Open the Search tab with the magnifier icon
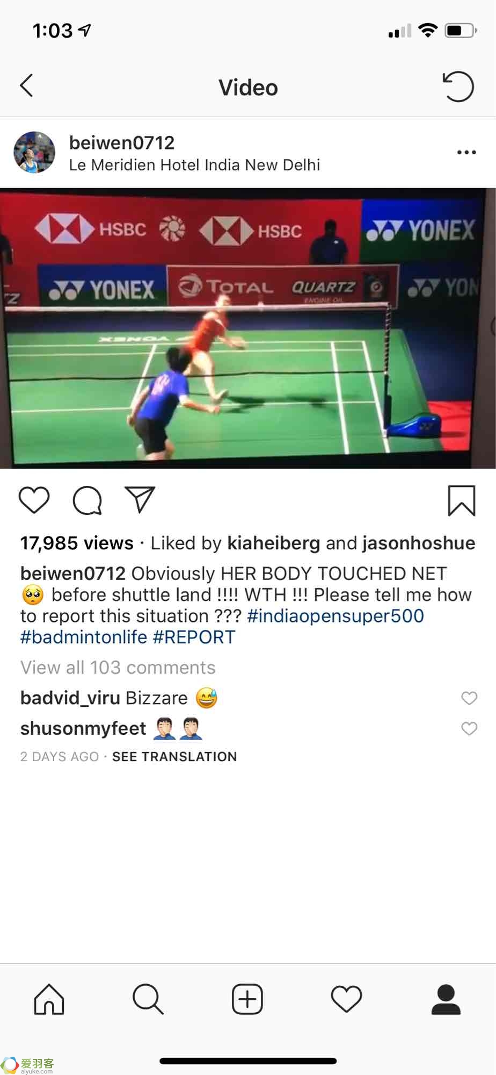The width and height of the screenshot is (496, 1075). 148,999
